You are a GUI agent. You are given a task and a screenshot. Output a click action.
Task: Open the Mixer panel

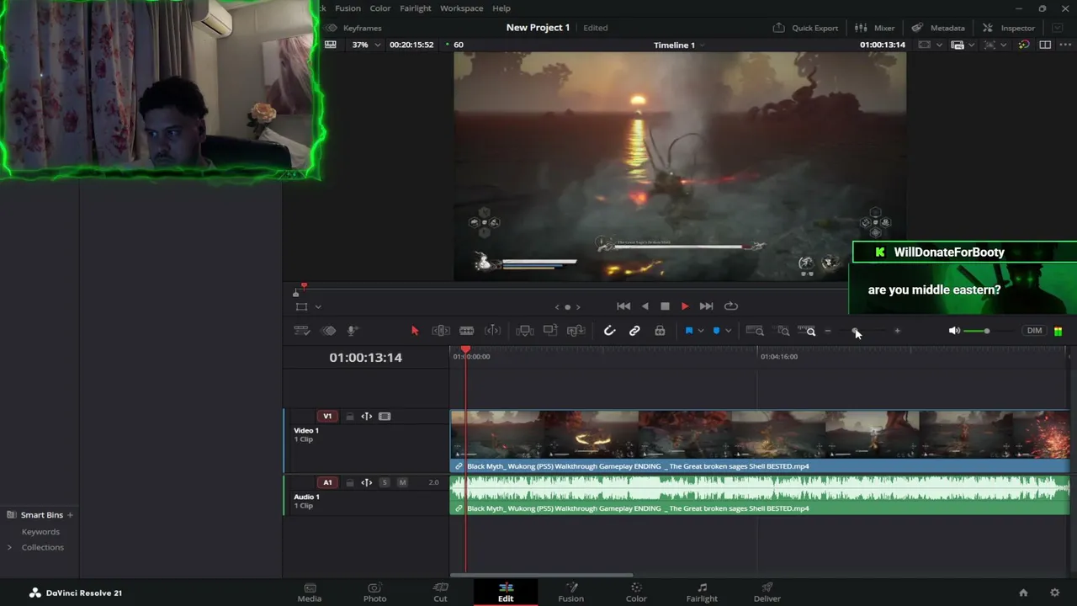point(875,28)
